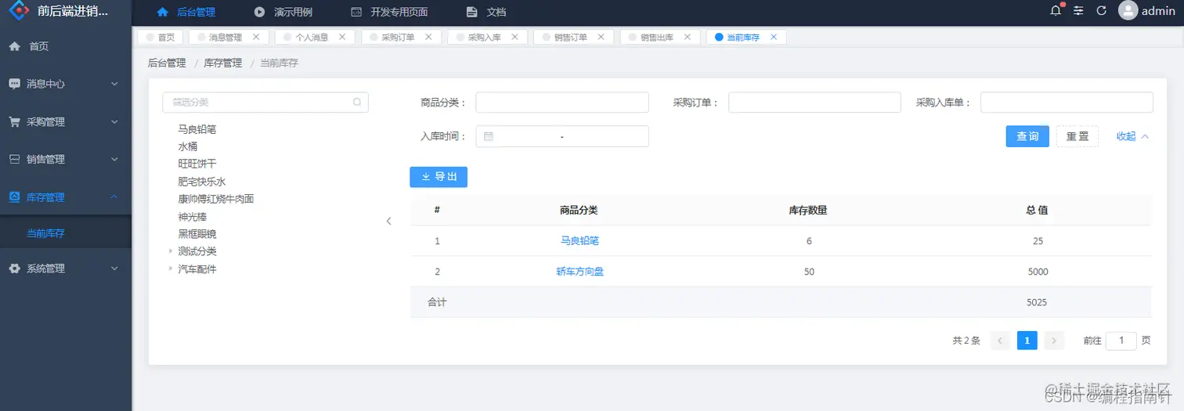The height and width of the screenshot is (411, 1184).
Task: Click the search icon in 筛选分类 box
Action: 357,102
